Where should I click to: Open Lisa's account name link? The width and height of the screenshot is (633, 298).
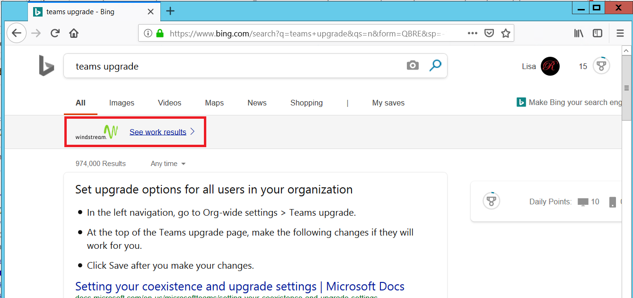[x=529, y=66]
